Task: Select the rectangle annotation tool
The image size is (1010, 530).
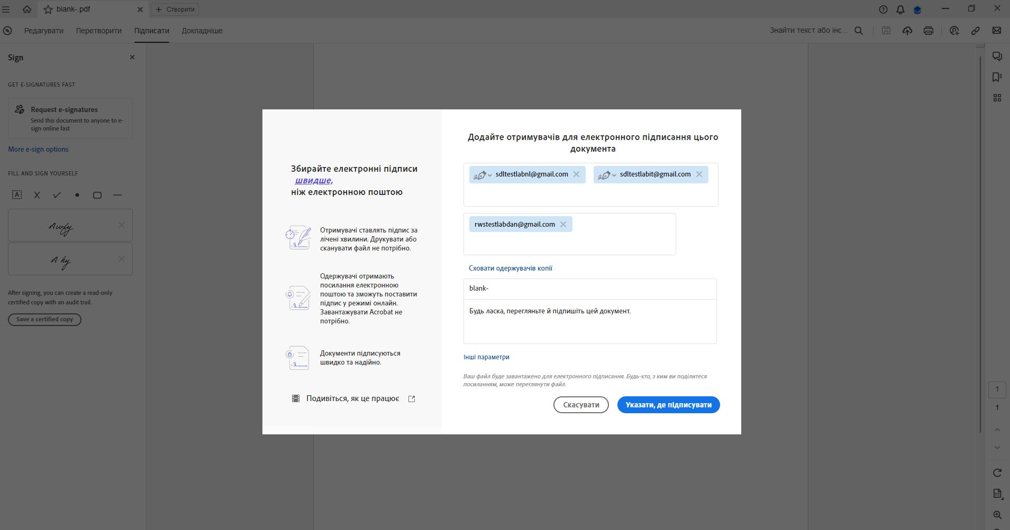Action: (97, 195)
